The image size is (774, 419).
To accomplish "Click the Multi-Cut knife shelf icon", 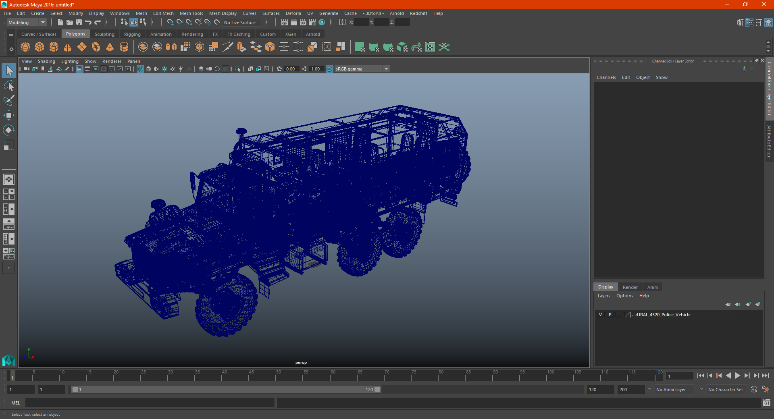I will tap(228, 47).
